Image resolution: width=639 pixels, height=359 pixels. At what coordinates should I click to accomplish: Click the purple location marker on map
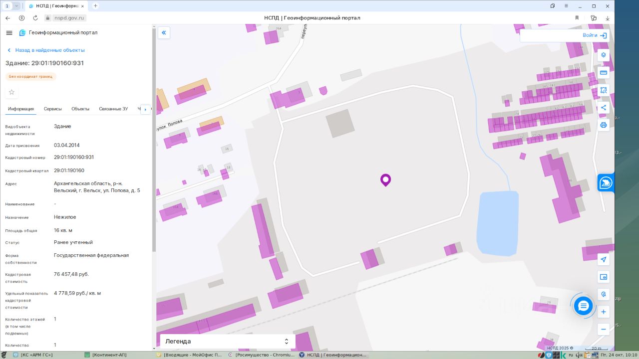(385, 179)
